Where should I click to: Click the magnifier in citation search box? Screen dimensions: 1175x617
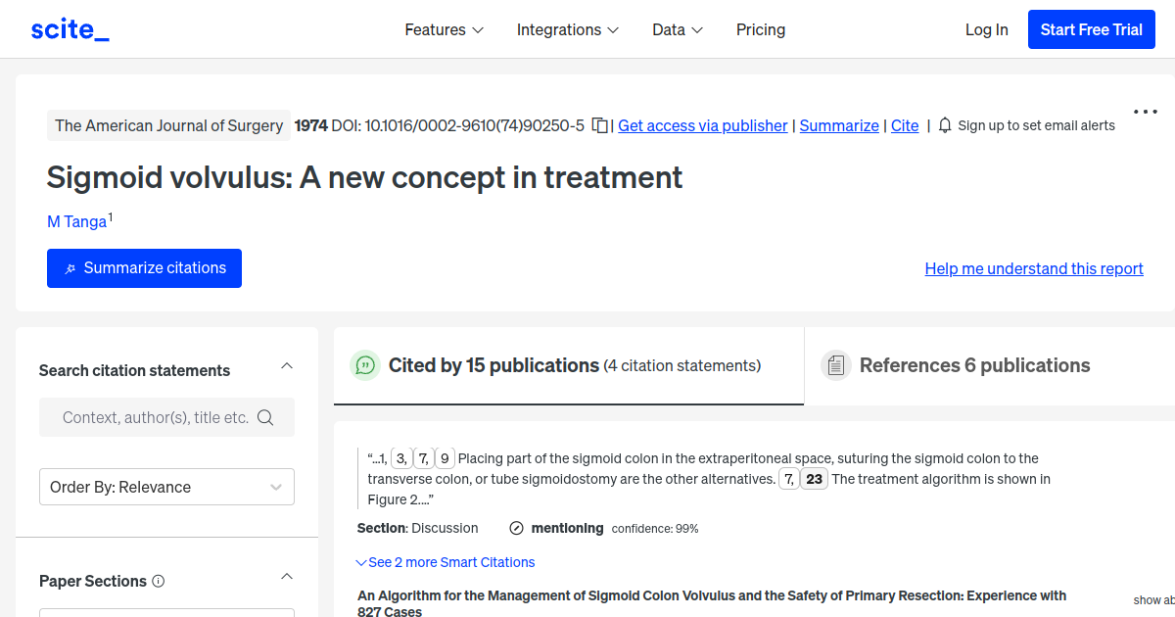coord(265,417)
